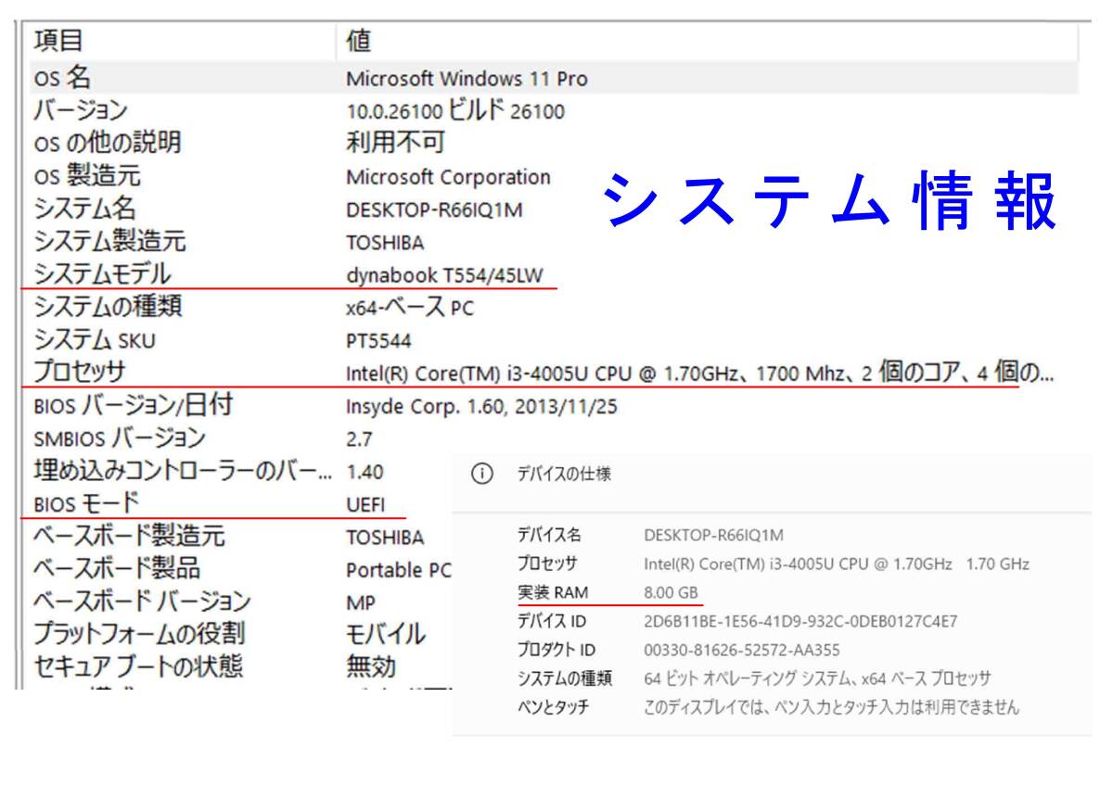This screenshot has width=1113, height=786.
Task: Select the システム SKU label
Action: point(95,340)
